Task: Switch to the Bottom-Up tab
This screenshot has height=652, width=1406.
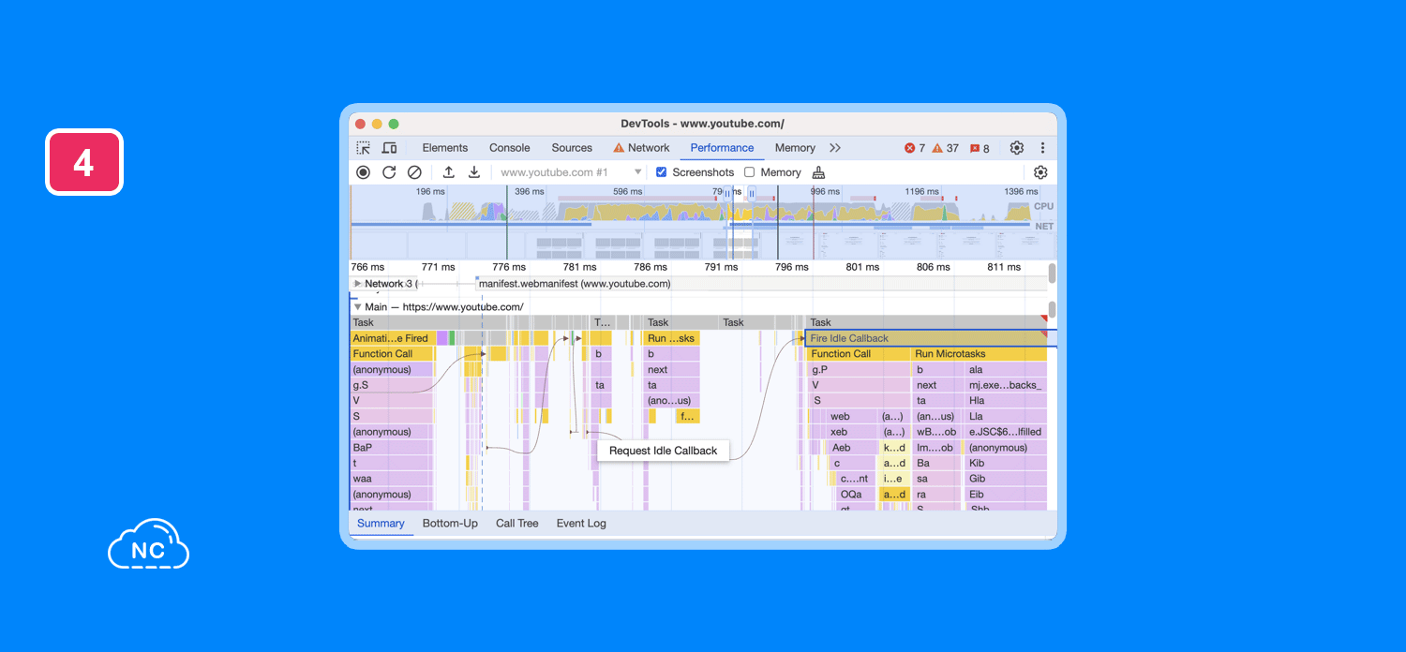Action: click(x=450, y=524)
